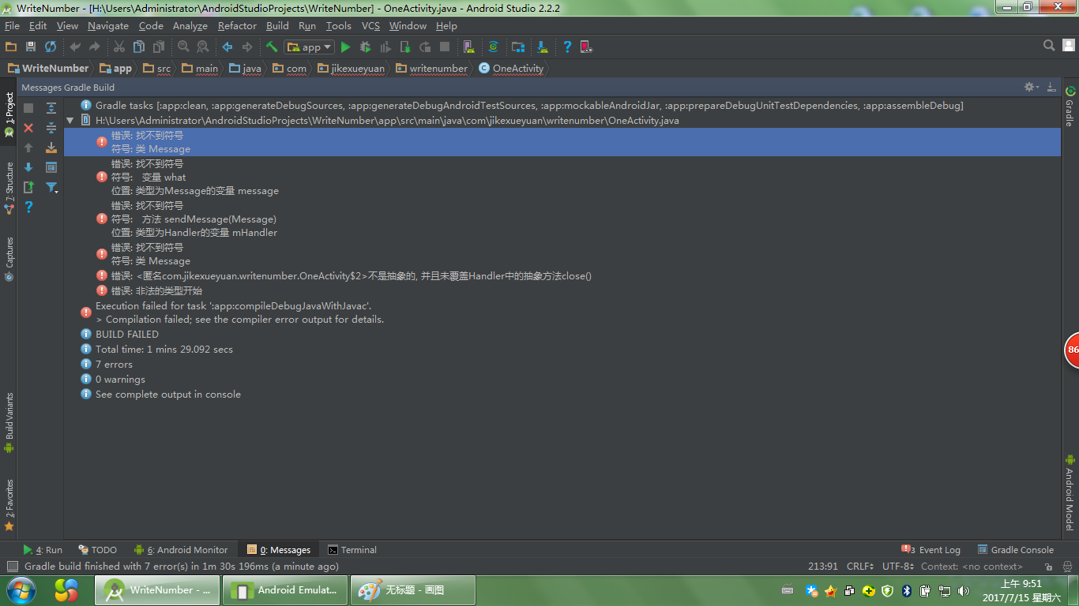1079x606 pixels.
Task: Switch to the Terminal tool tab
Action: tap(352, 550)
